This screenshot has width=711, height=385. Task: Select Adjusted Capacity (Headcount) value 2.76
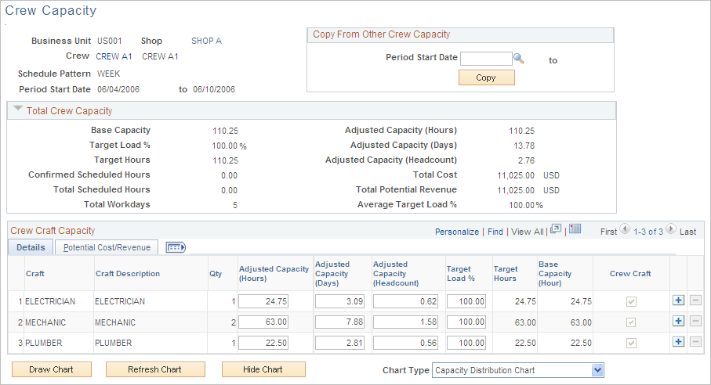tap(527, 160)
